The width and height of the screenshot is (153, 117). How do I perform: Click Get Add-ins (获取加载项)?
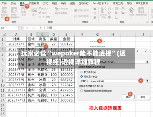pos(81,10)
